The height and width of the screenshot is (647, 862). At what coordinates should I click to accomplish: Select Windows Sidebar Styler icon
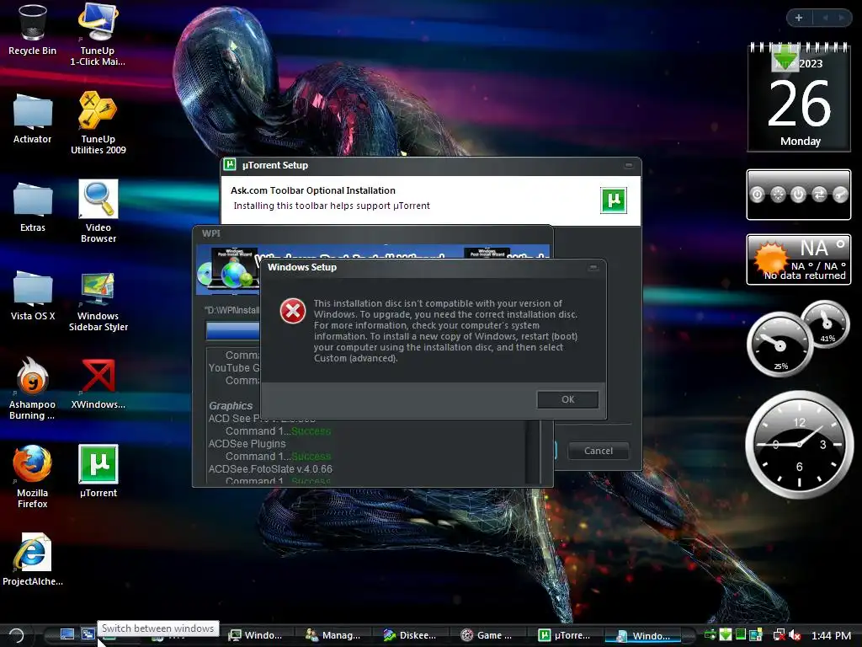(98, 301)
